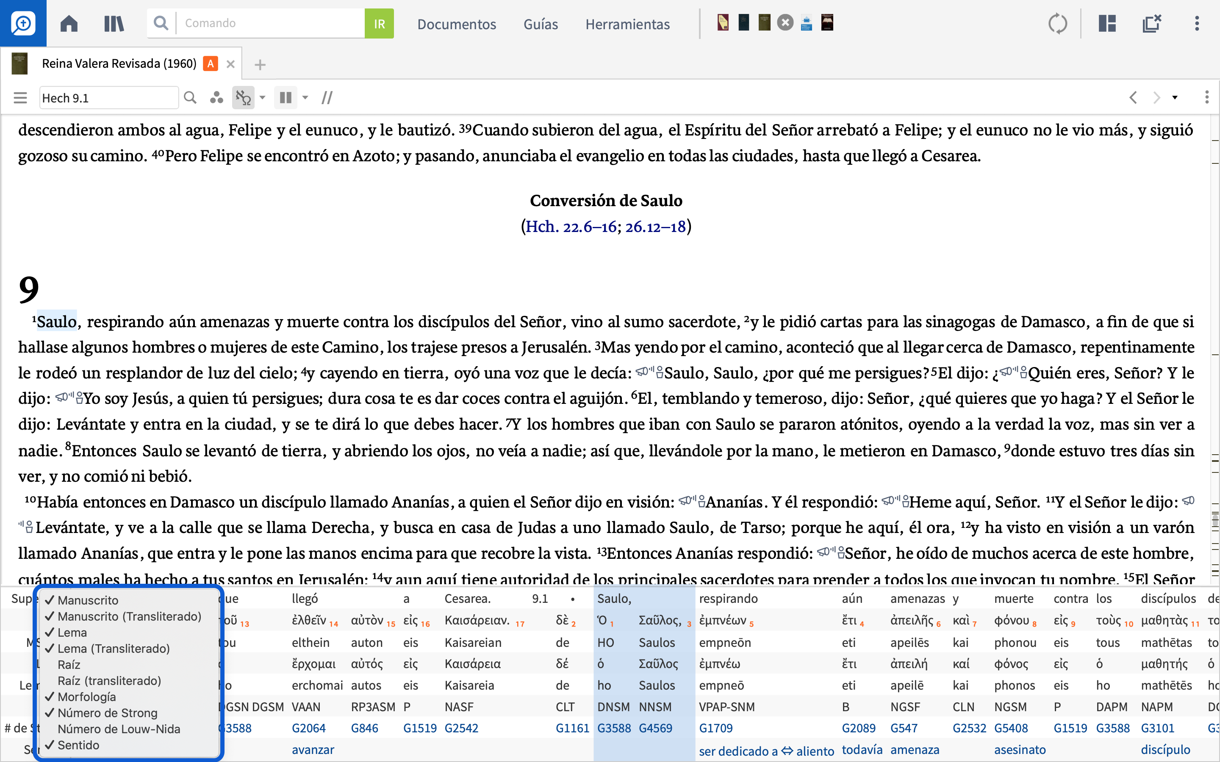Open the blue printer-like shortcut icon
1220x762 pixels.
[x=806, y=23]
